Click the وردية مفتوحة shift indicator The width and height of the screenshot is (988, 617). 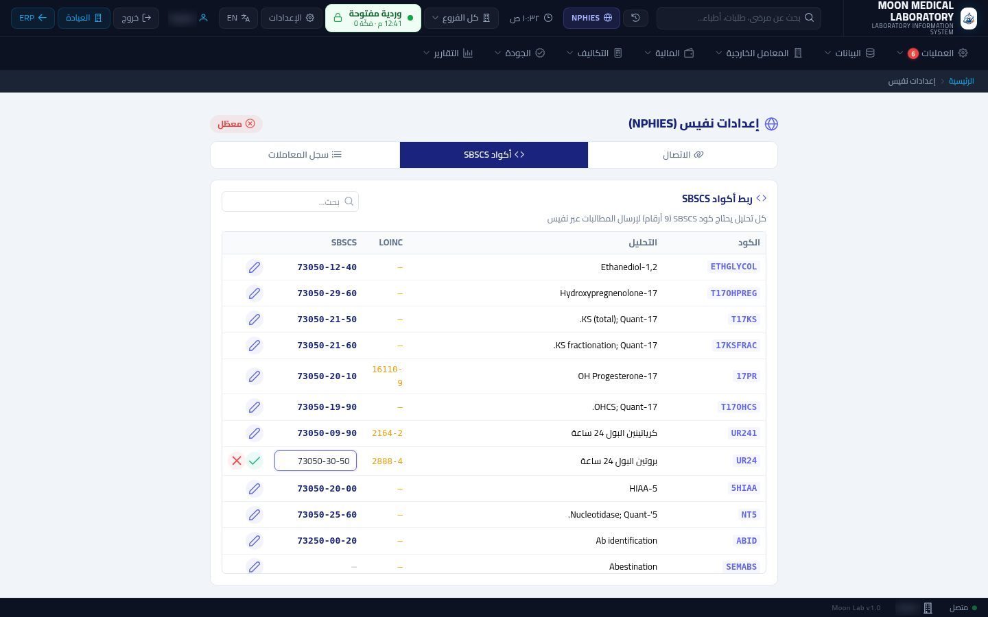373,18
